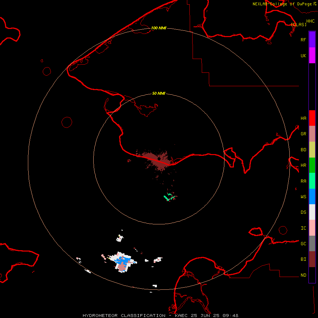The width and height of the screenshot is (318, 318).
Task: Click the DS white legend swatch
Action: click(x=312, y=212)
